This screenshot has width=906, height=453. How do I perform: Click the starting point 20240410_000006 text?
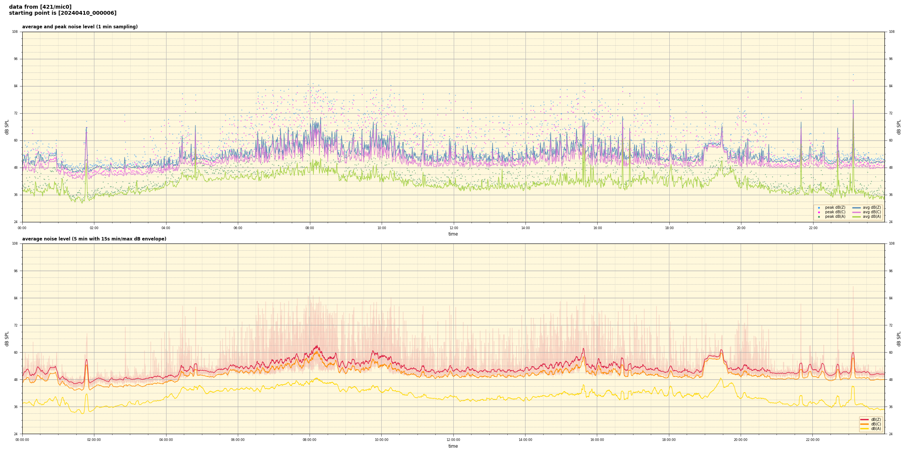(63, 13)
